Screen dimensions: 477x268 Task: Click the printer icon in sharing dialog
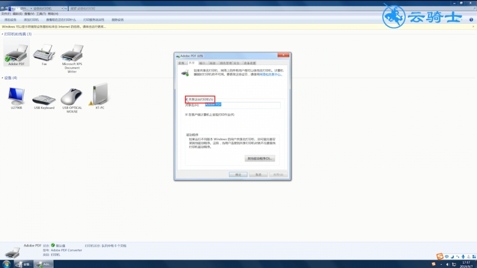185,73
